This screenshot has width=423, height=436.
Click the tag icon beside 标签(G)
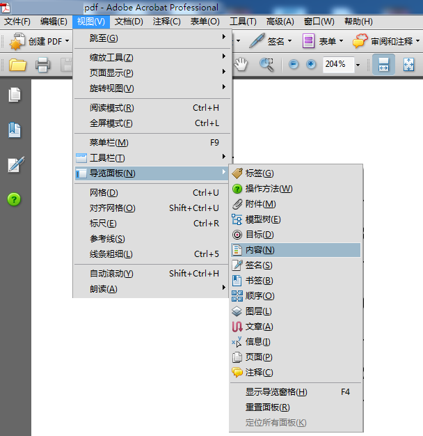pyautogui.click(x=237, y=173)
